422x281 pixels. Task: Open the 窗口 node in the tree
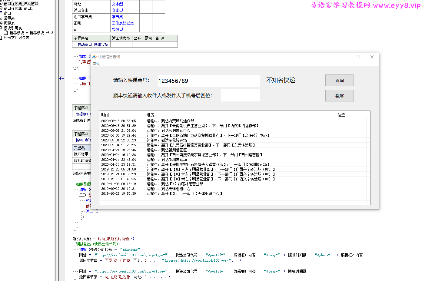[7, 13]
